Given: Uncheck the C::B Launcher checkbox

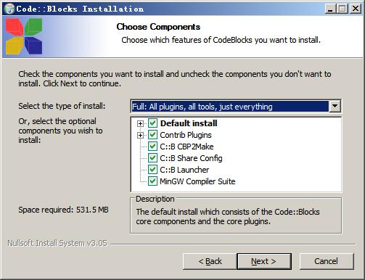Looking at the screenshot, I should click(152, 170).
